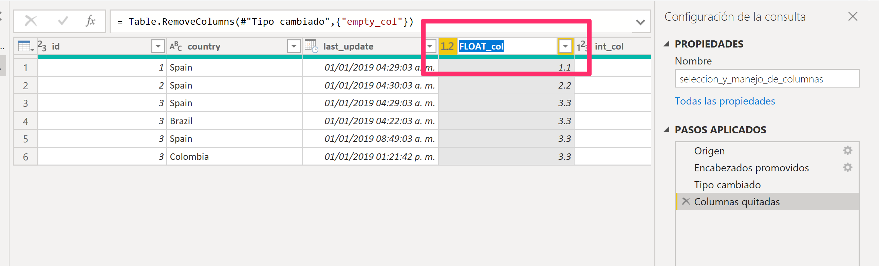This screenshot has width=879, height=266.
Task: Click the Colombia cell
Action: 235,157
